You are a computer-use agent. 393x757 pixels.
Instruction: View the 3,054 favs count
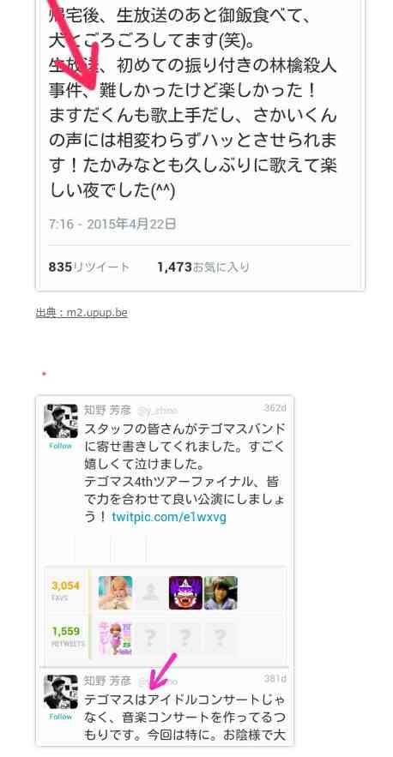[66, 586]
